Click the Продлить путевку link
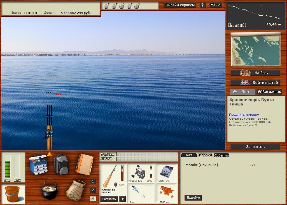This screenshot has height=205, width=287. 244,115
